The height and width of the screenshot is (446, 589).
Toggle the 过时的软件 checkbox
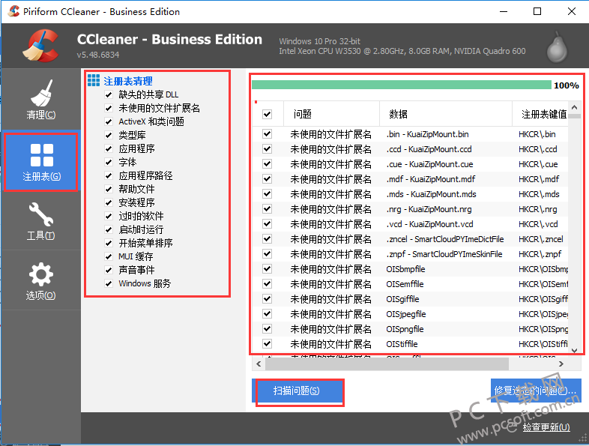pyautogui.click(x=109, y=216)
